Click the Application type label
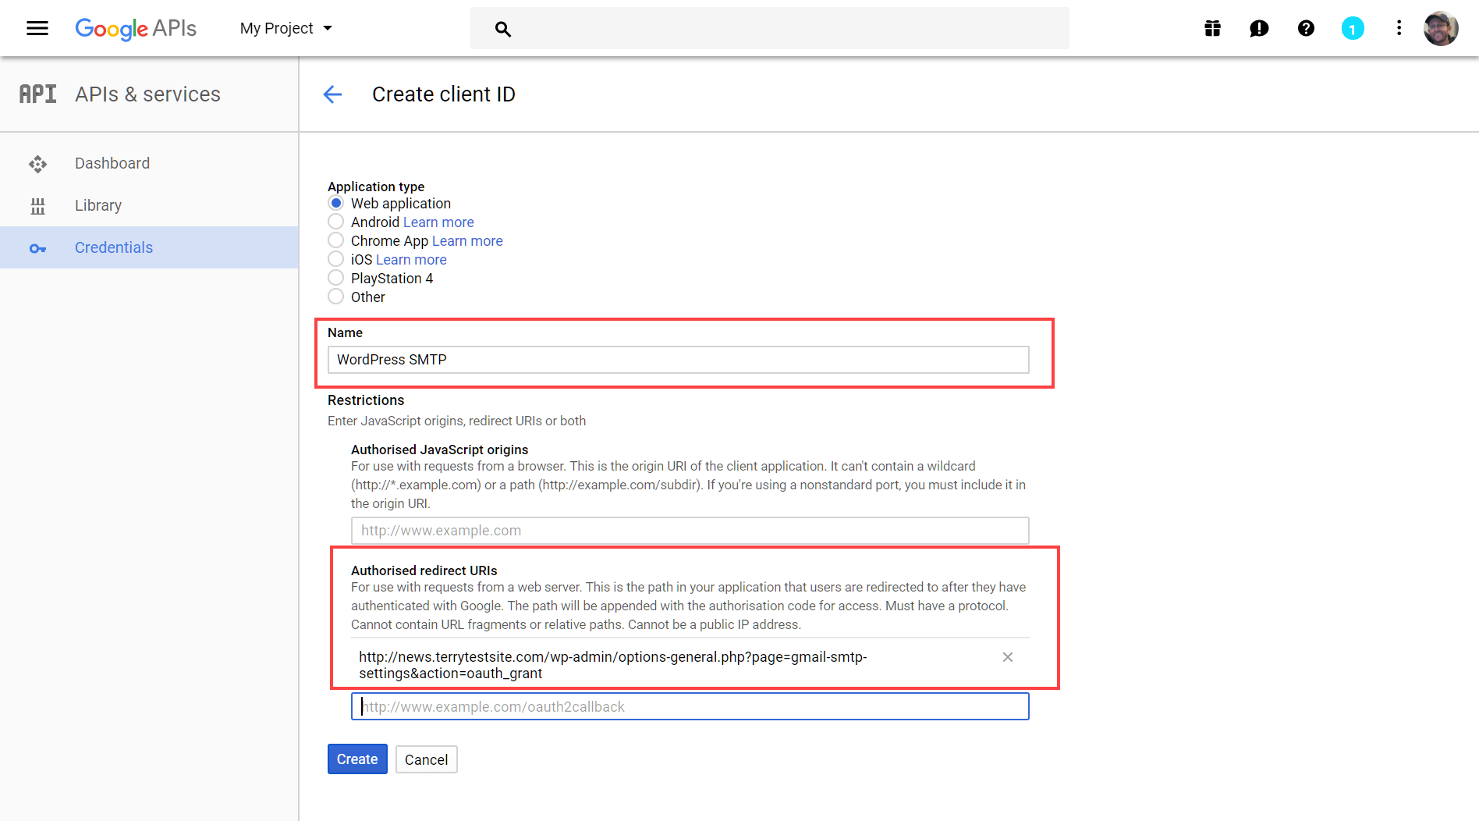 376,187
